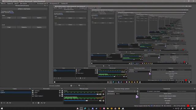Click Начать запись button

(168, 94)
